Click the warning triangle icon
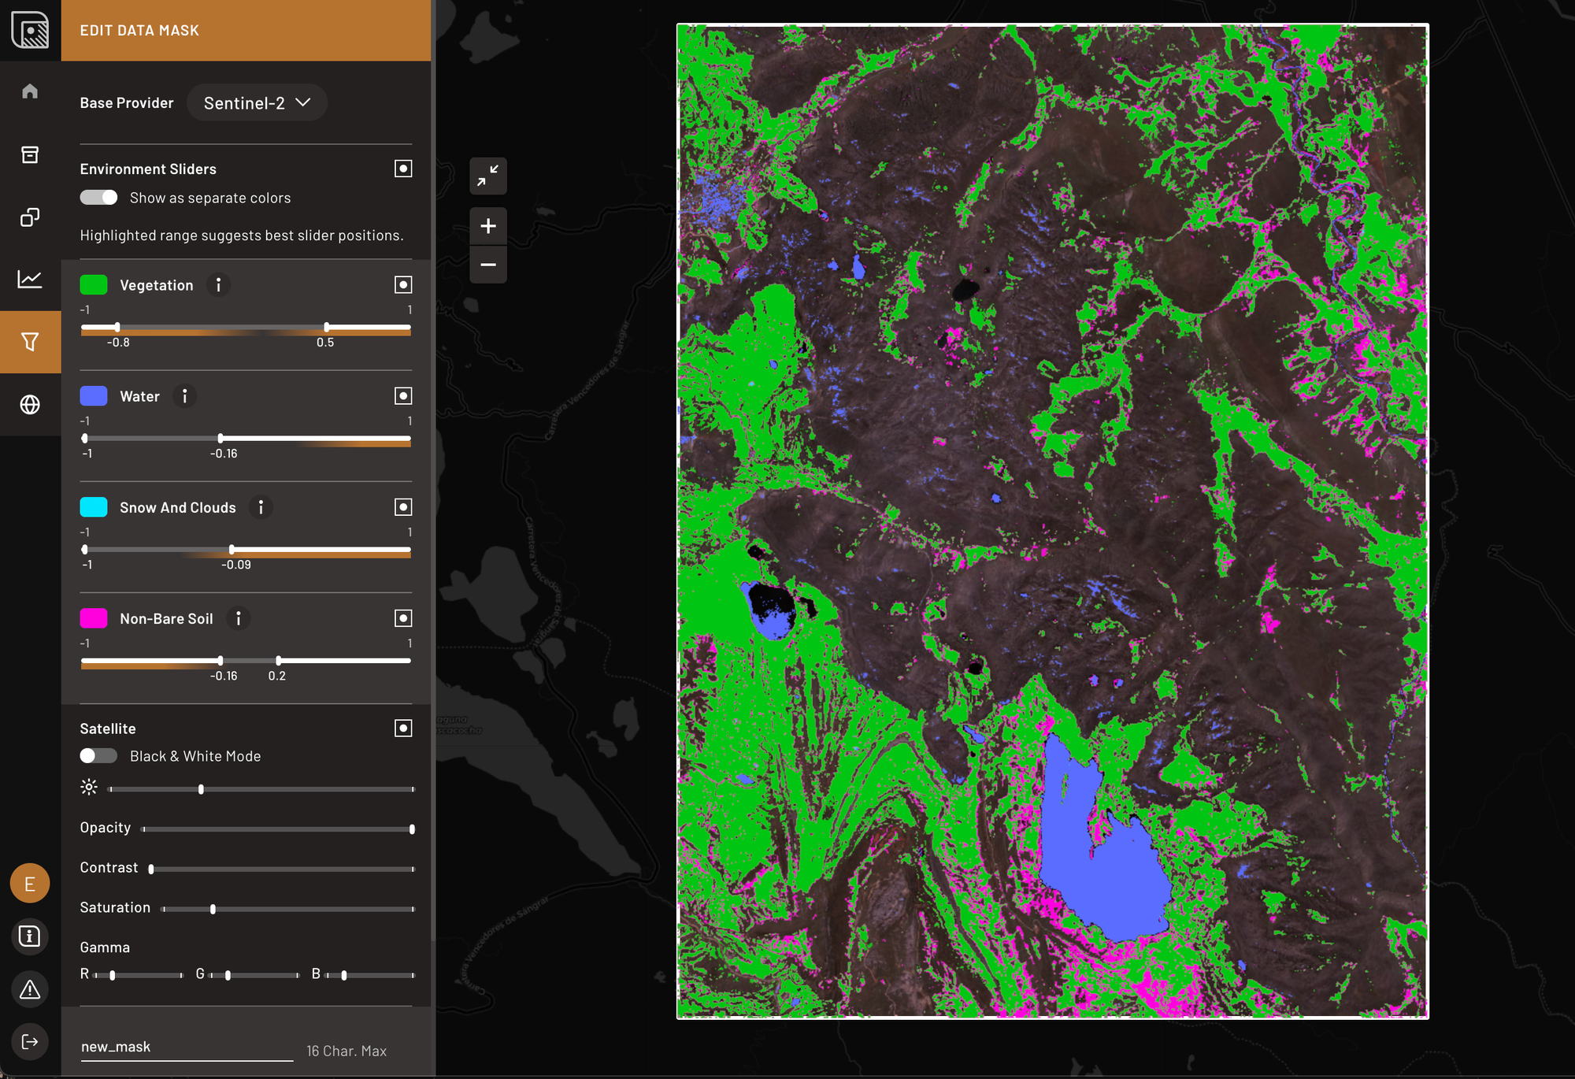This screenshot has height=1079, width=1575. point(30,989)
